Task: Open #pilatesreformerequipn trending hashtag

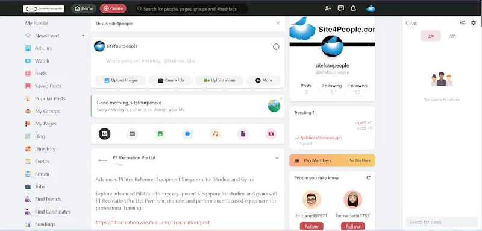Action: pos(321,138)
